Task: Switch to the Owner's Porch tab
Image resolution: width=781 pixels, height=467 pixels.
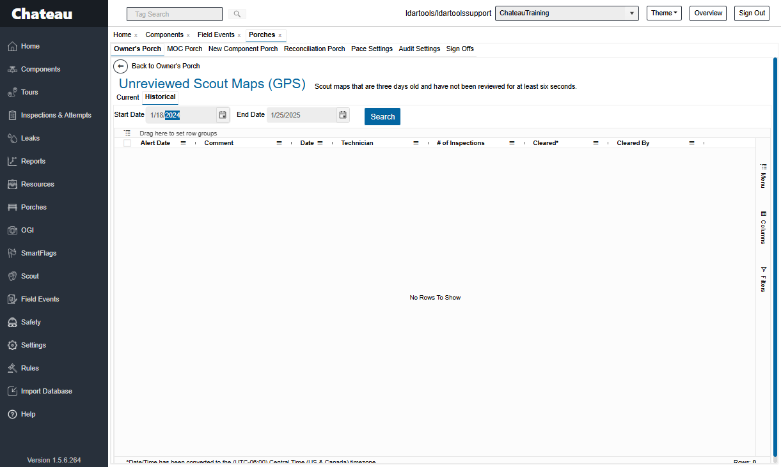Action: 138,49
